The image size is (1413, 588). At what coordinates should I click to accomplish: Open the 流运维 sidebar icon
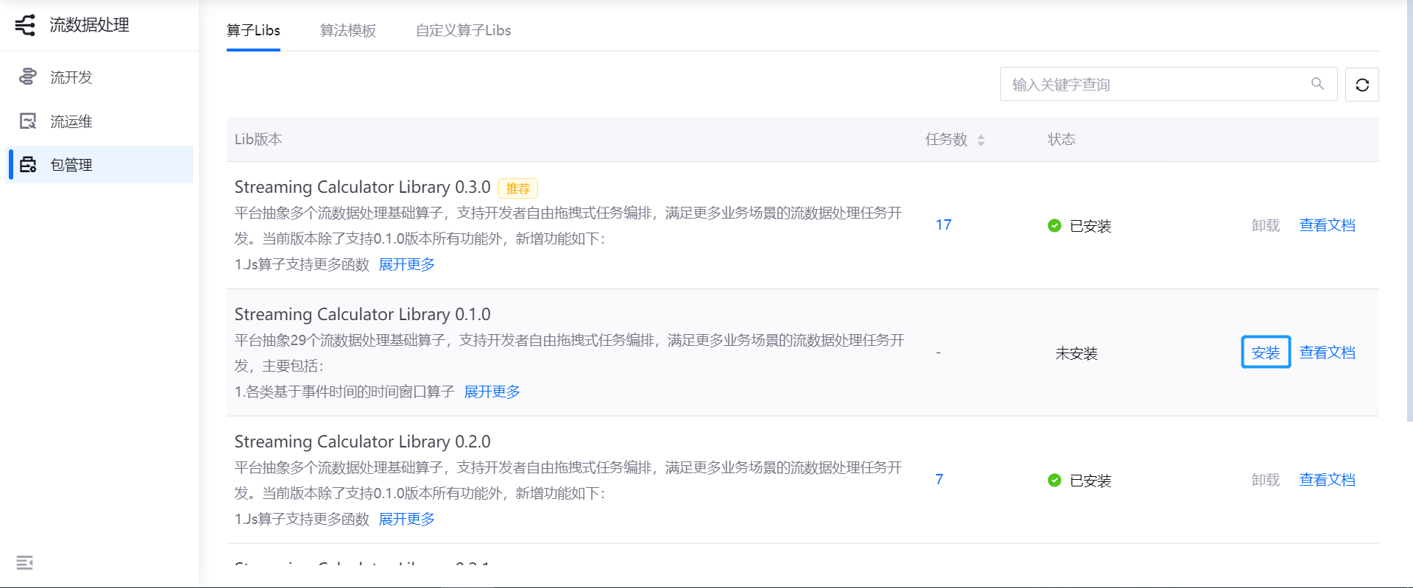pyautogui.click(x=28, y=121)
